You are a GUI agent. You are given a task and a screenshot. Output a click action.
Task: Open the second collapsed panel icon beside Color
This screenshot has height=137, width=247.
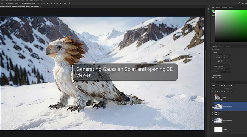[x=209, y=12]
